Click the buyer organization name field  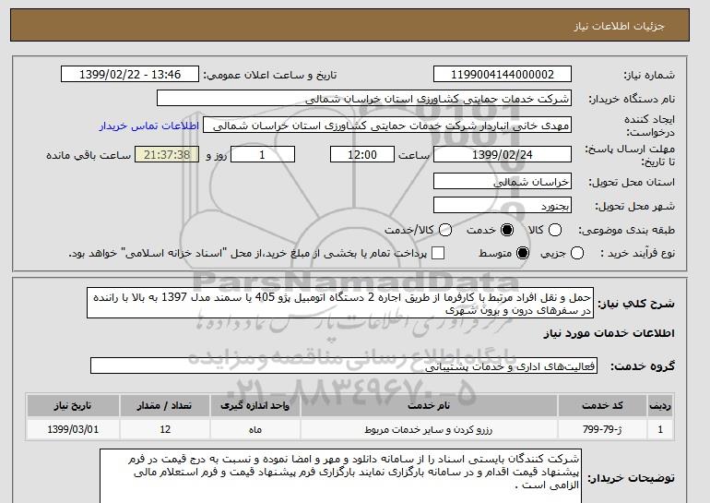364,99
